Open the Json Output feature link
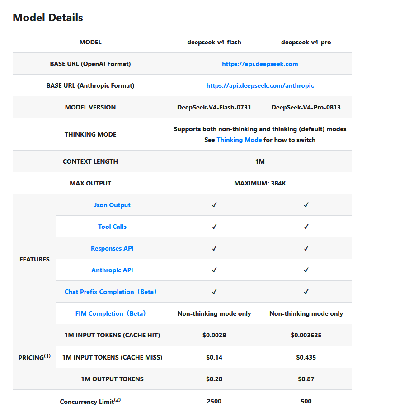Viewport: 395px width, 417px height. (112, 205)
